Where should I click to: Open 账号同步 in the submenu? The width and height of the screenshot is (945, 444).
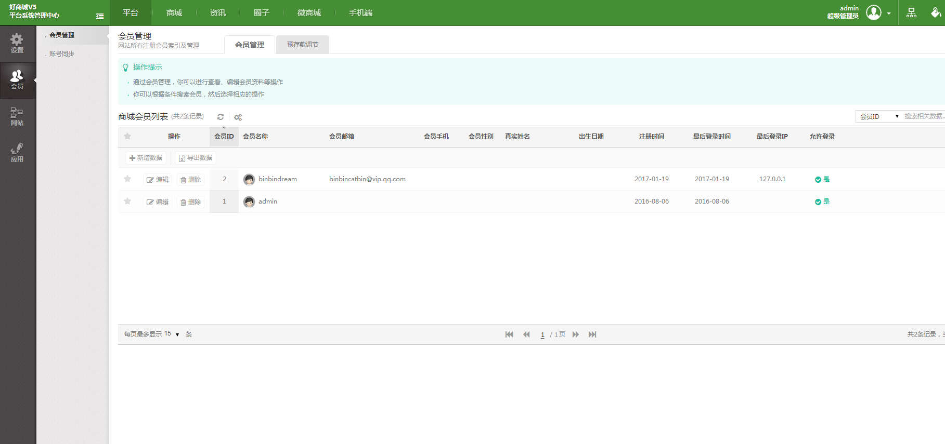tap(62, 54)
